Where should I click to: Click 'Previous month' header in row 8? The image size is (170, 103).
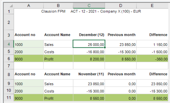click(122, 74)
